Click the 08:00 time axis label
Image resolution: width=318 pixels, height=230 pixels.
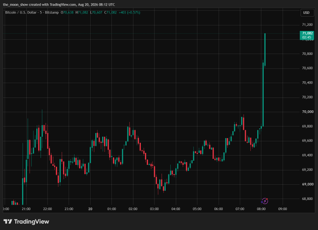[x=261, y=209]
